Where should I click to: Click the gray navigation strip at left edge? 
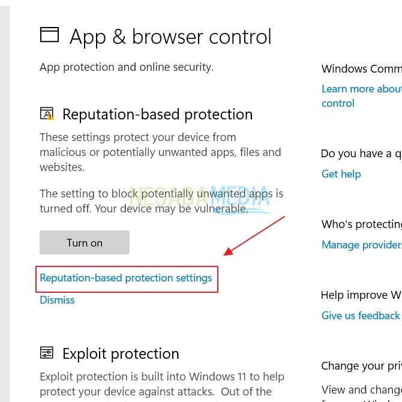coord(5,201)
